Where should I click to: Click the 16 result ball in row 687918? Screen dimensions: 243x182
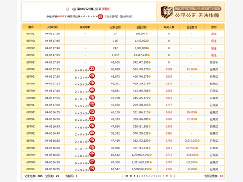pyautogui.click(x=92, y=97)
